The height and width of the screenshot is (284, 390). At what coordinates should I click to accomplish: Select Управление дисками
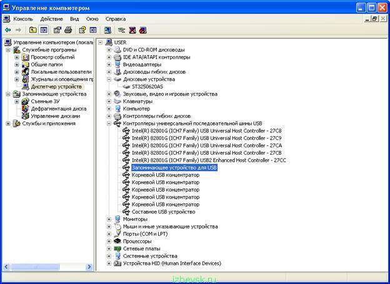tap(56, 116)
